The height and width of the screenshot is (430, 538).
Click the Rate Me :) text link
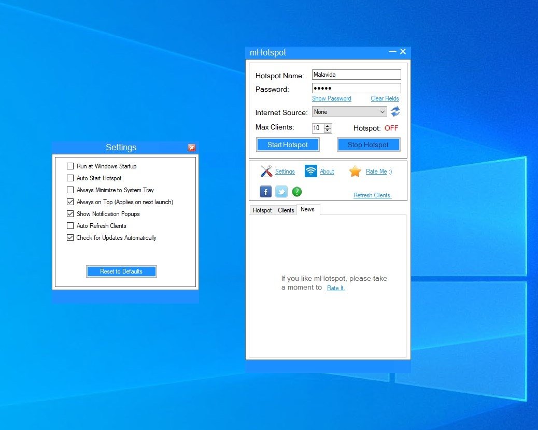click(379, 171)
